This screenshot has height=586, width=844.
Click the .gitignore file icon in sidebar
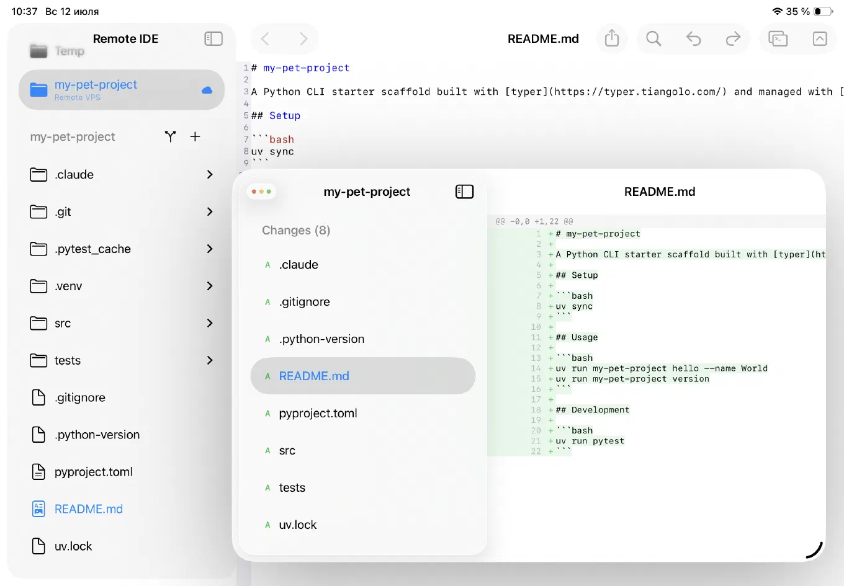pyautogui.click(x=38, y=397)
